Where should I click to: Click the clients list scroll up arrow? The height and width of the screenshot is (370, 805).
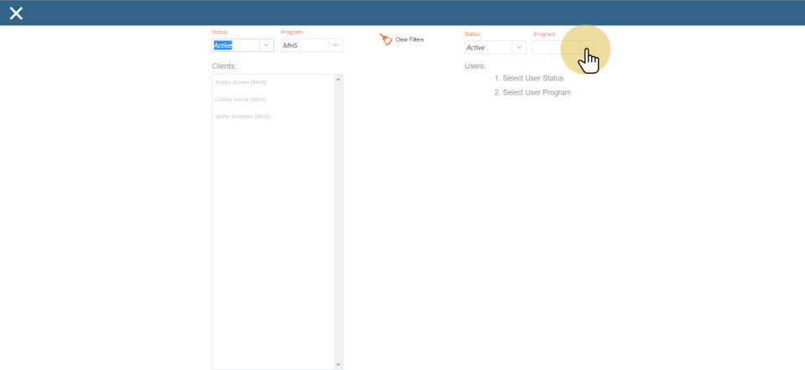click(x=339, y=79)
